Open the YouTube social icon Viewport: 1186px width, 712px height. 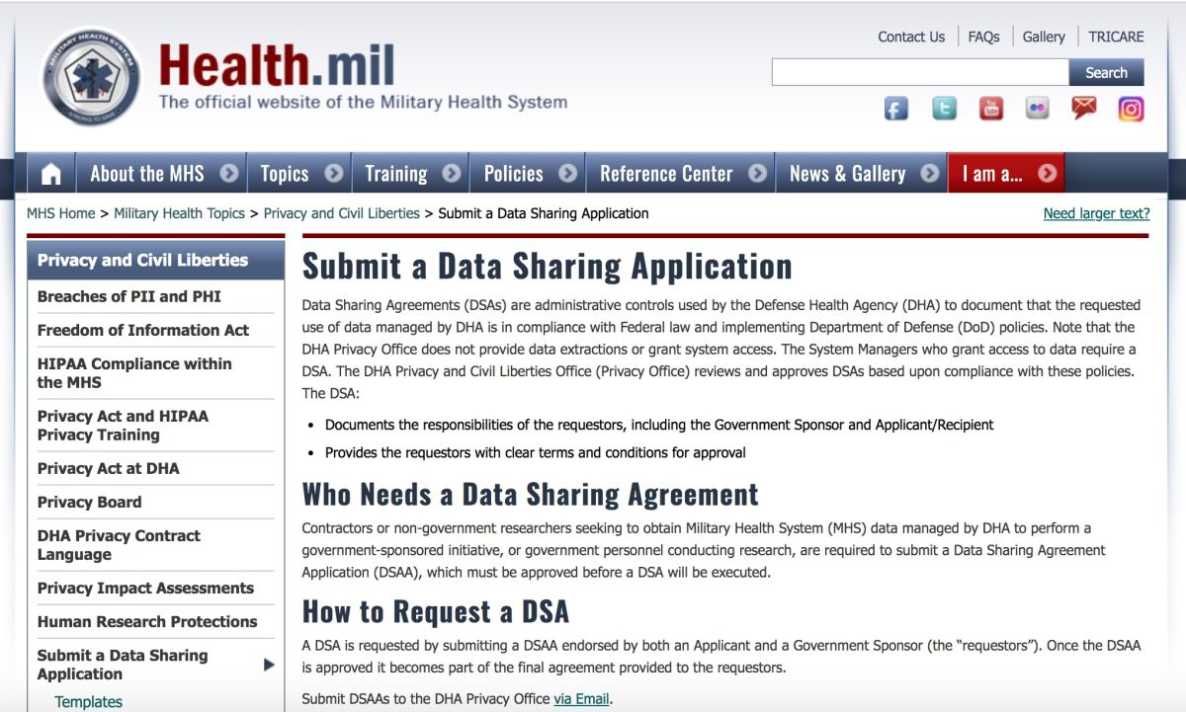click(991, 109)
